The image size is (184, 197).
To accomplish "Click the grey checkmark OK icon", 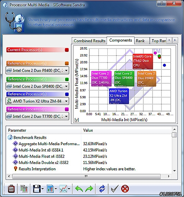I will point(115,189).
